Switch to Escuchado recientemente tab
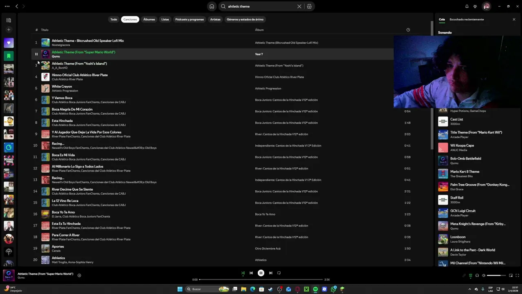 pyautogui.click(x=467, y=19)
